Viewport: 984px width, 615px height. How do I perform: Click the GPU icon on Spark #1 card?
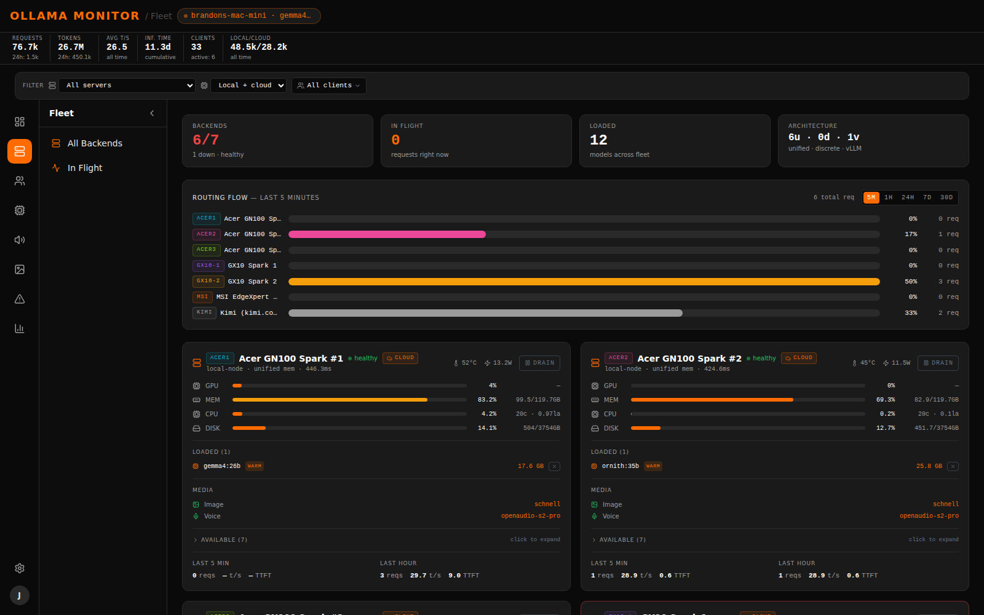tap(197, 386)
